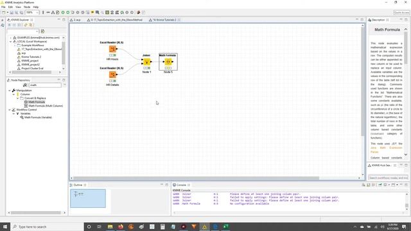
Task: Click the HR Hours Excel Reader node
Action: click(112, 49)
